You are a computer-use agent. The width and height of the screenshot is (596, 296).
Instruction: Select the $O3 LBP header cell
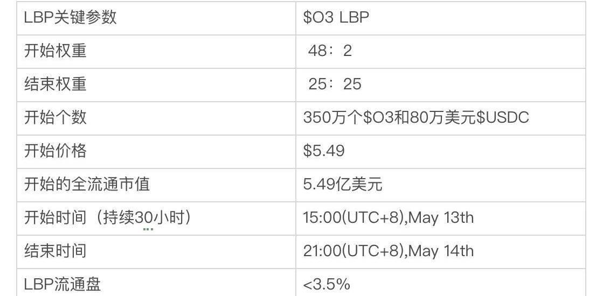[336, 17]
